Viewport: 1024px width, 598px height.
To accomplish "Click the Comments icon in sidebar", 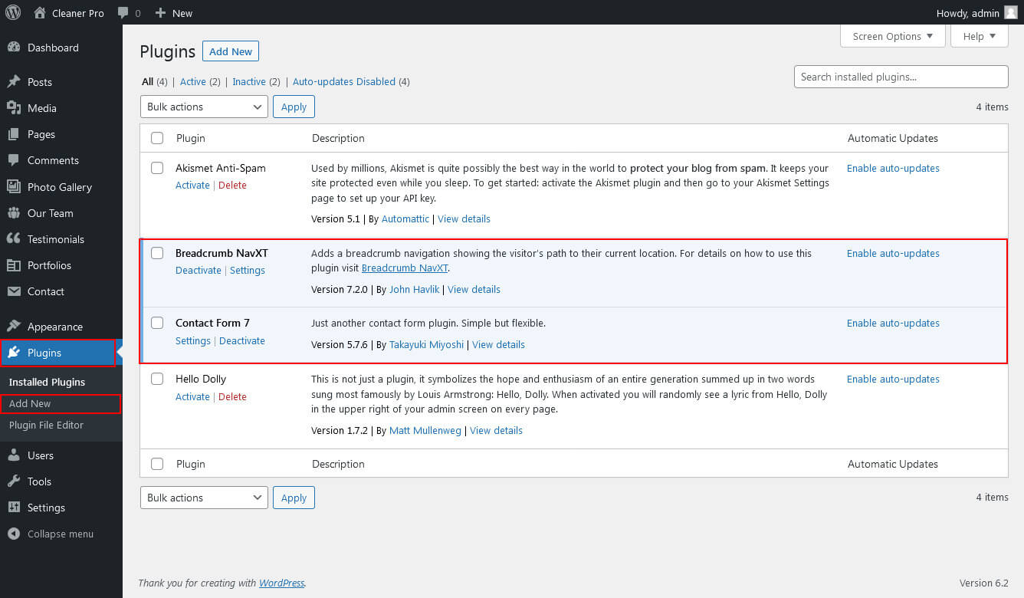I will coord(14,160).
